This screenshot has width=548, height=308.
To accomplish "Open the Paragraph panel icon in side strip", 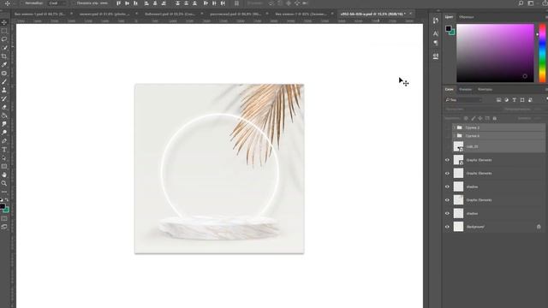I will (x=436, y=43).
